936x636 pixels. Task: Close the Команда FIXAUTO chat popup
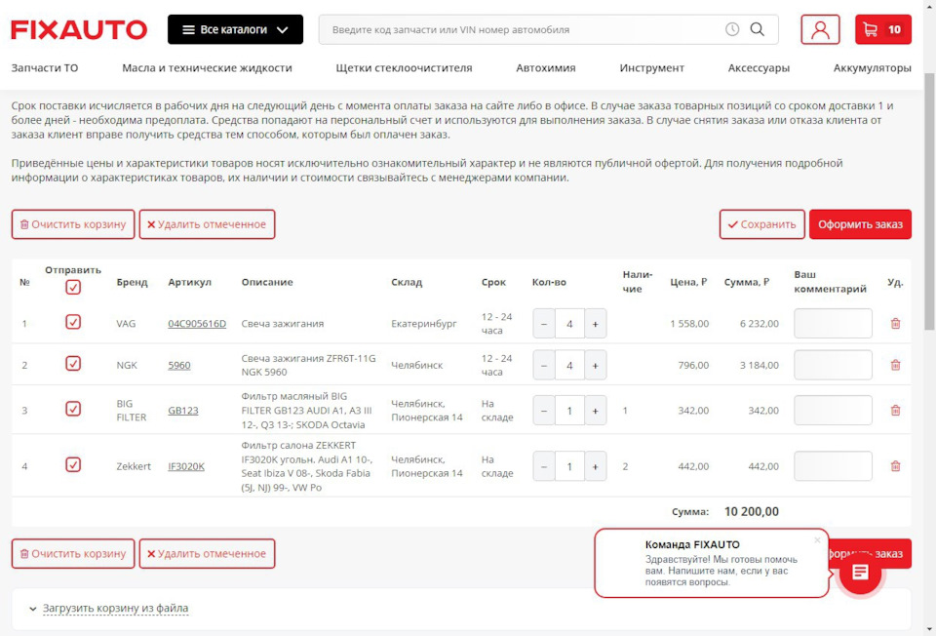tap(817, 539)
